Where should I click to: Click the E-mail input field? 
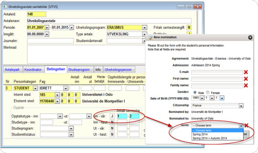point(217,72)
